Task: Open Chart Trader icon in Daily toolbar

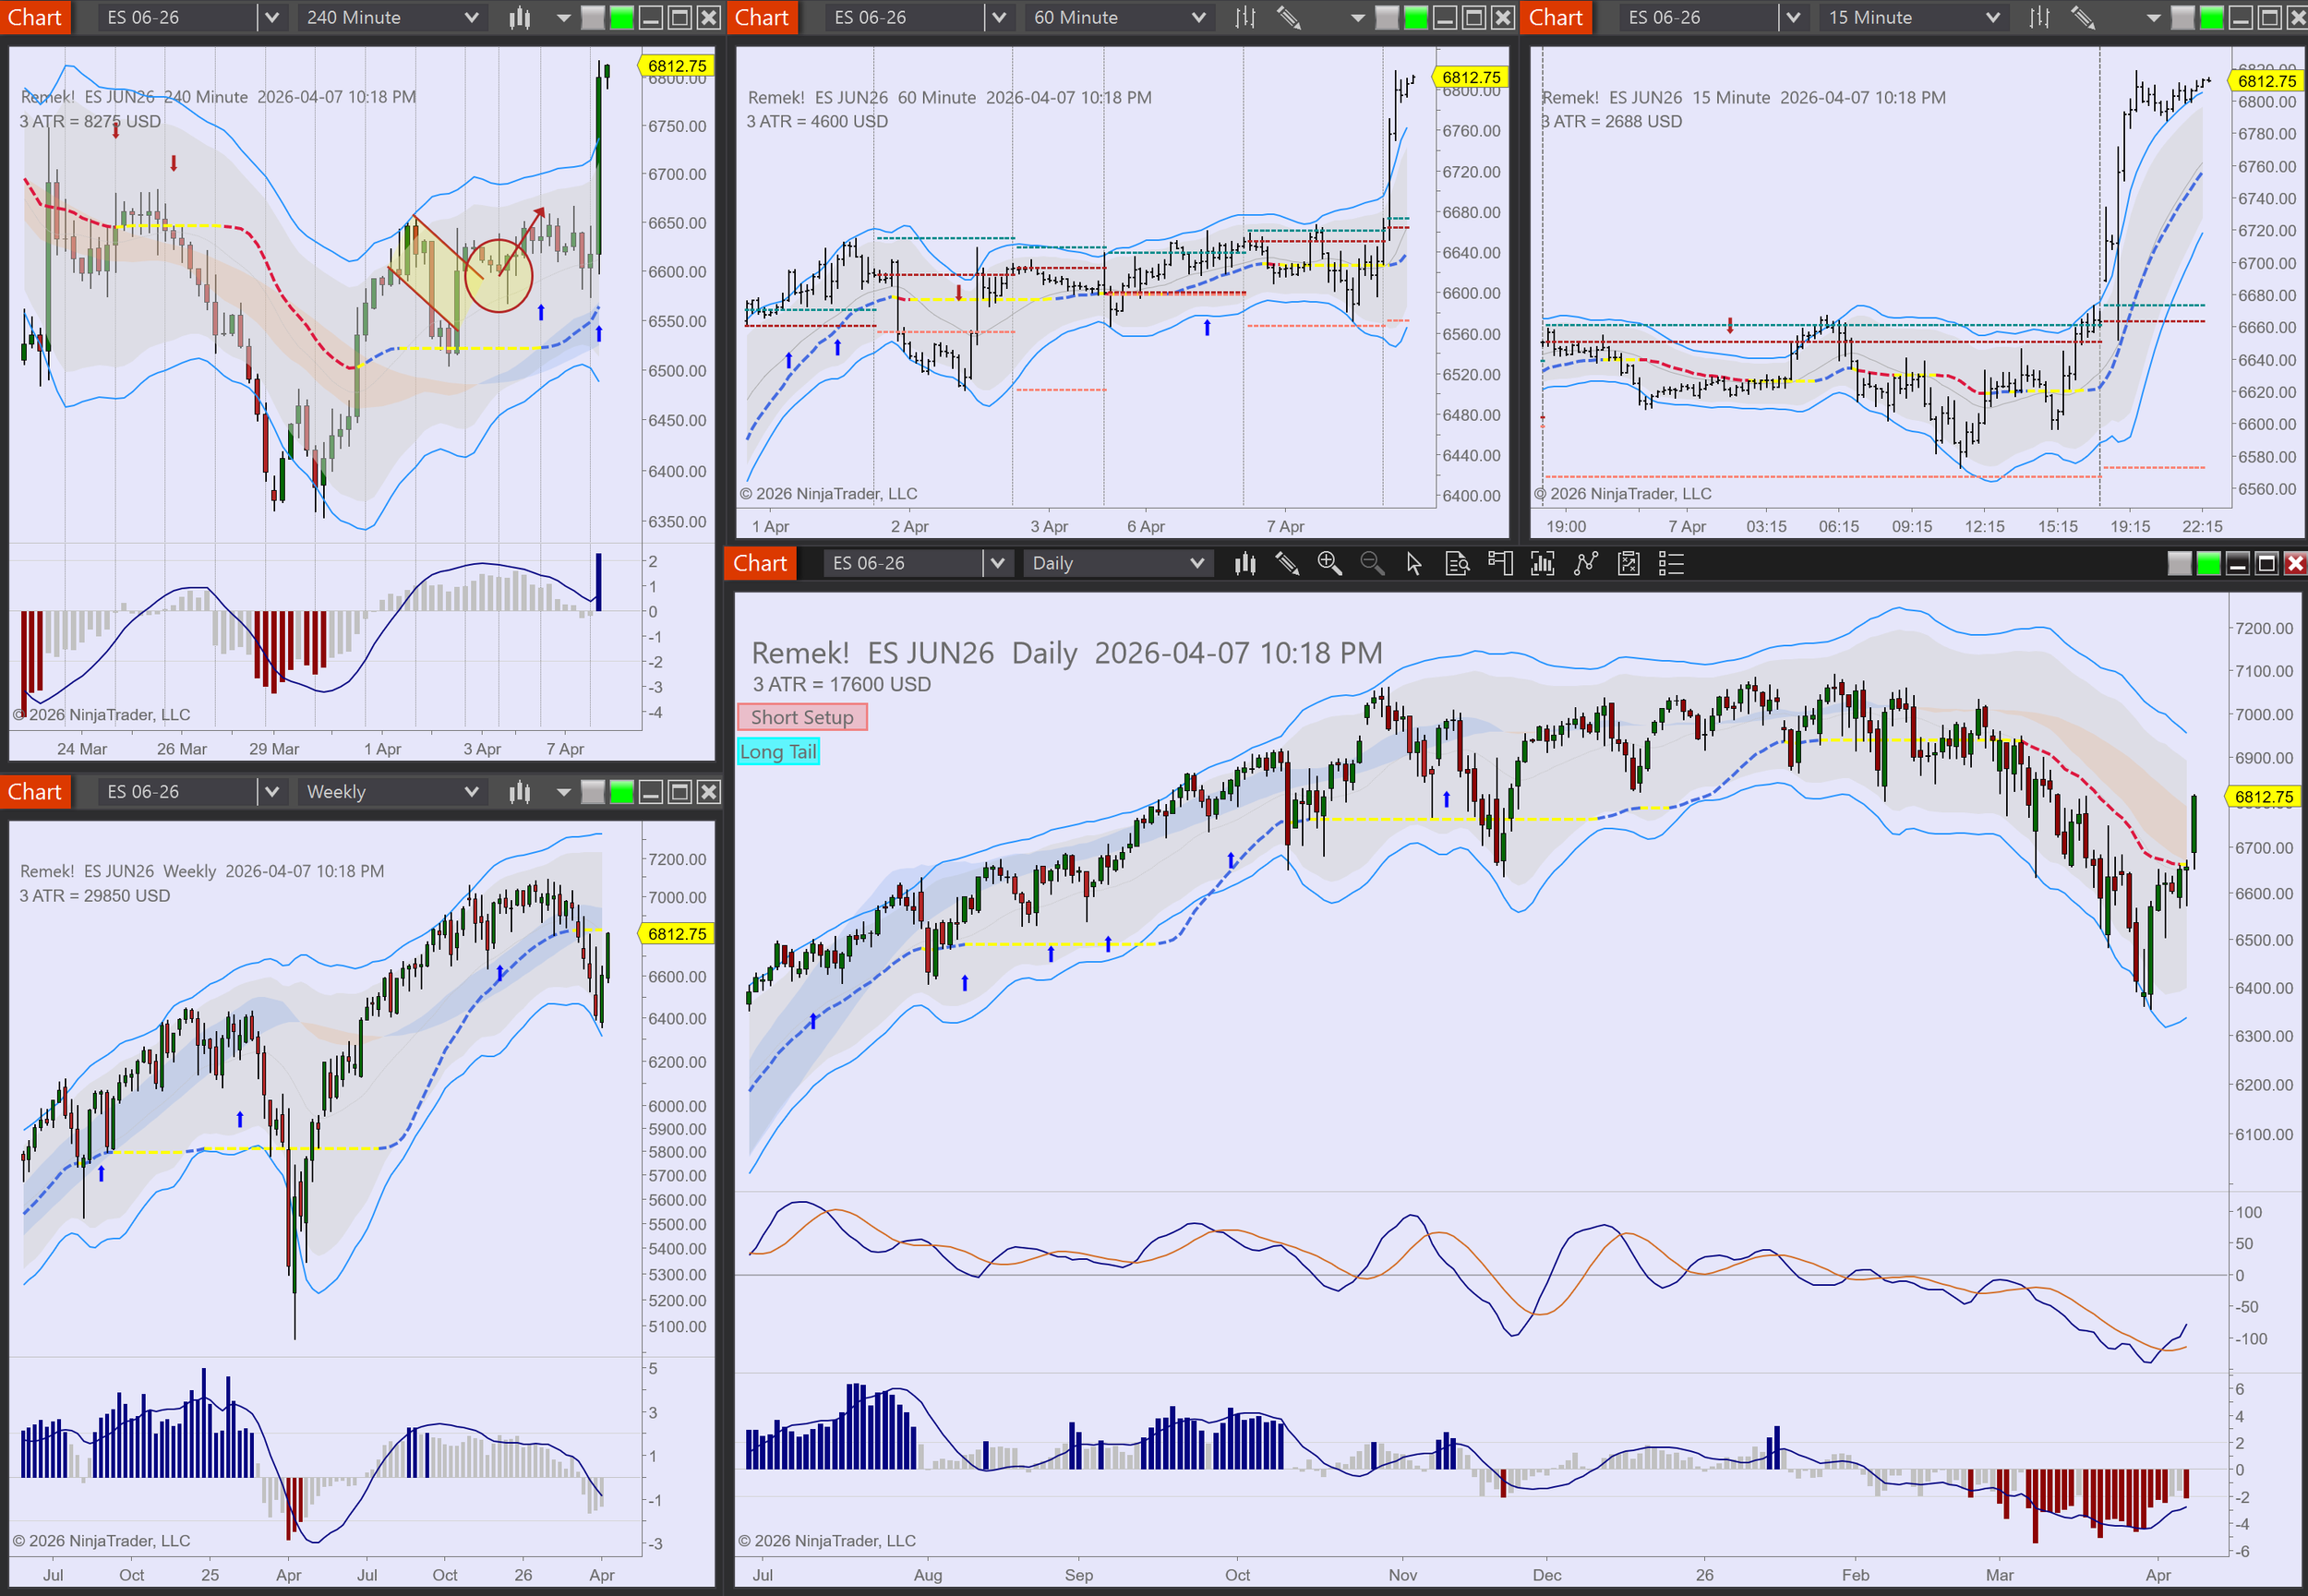Action: point(1500,564)
